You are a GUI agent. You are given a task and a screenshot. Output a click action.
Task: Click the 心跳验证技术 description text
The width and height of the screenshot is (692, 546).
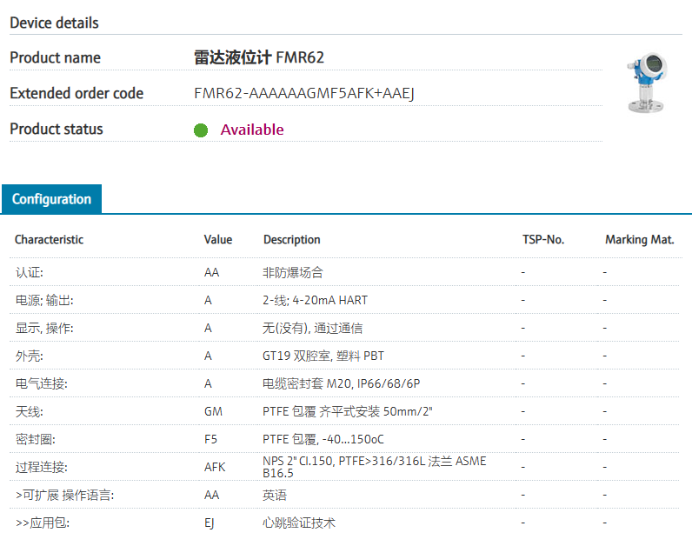tap(298, 523)
